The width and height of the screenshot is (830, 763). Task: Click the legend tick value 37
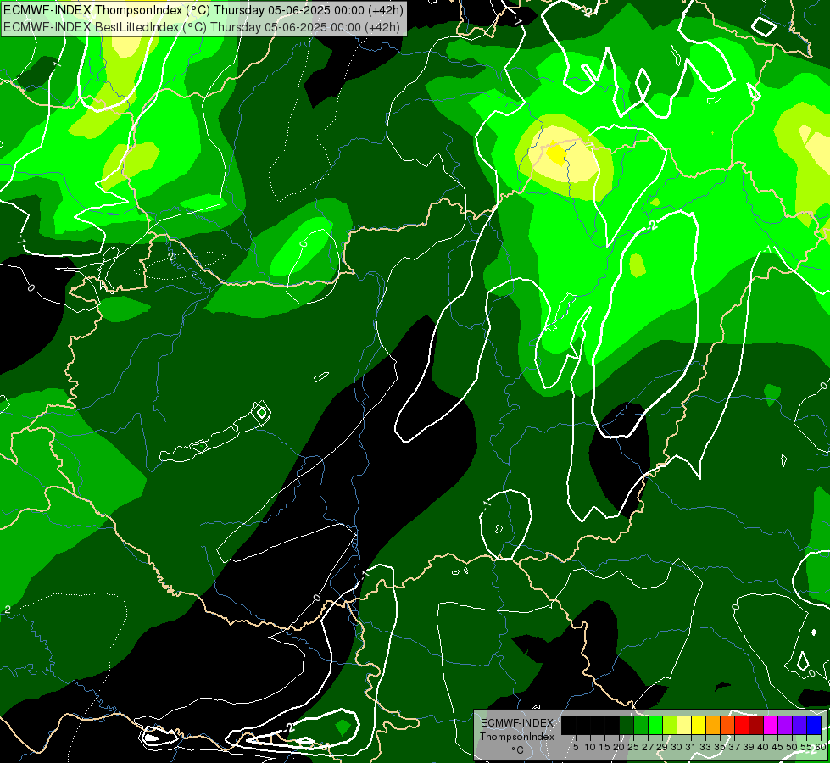coord(735,747)
